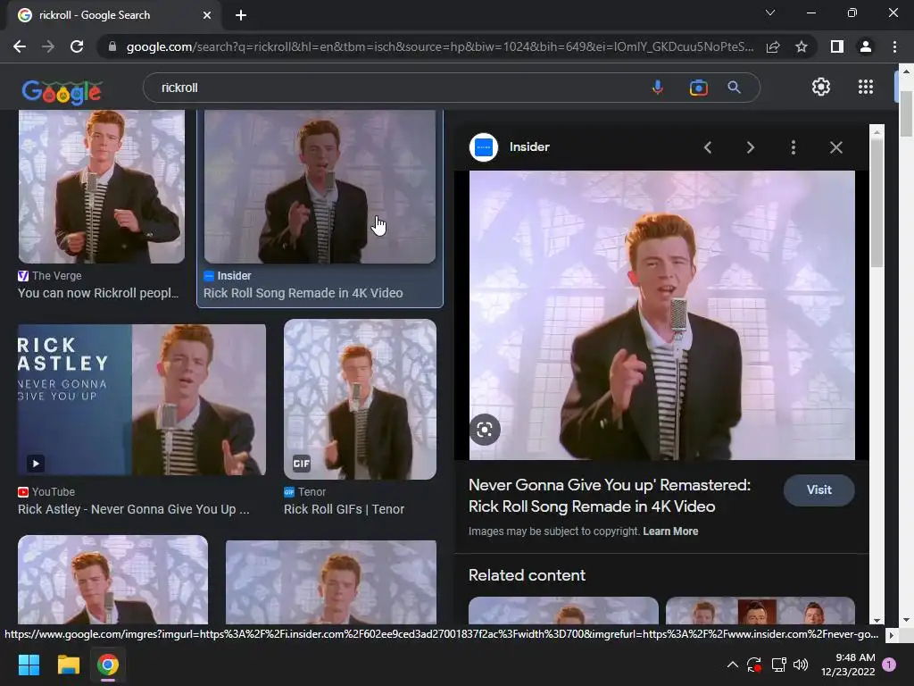Click the address bar URL

[439, 46]
